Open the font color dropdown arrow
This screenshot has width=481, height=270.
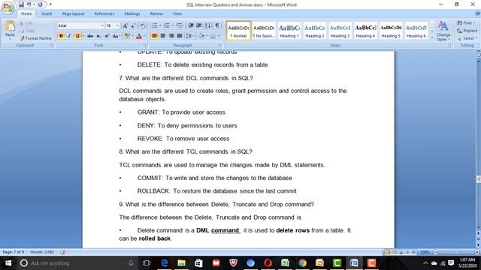145,36
